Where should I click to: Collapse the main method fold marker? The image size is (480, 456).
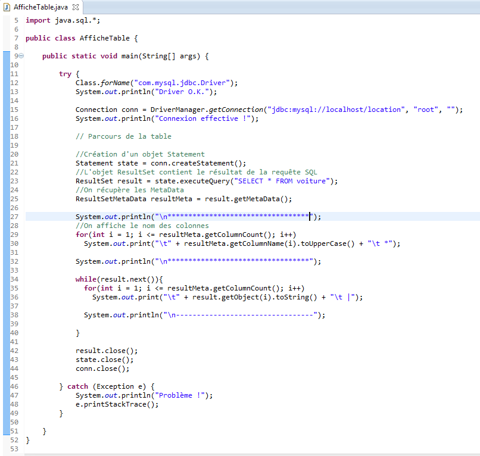pyautogui.click(x=21, y=56)
